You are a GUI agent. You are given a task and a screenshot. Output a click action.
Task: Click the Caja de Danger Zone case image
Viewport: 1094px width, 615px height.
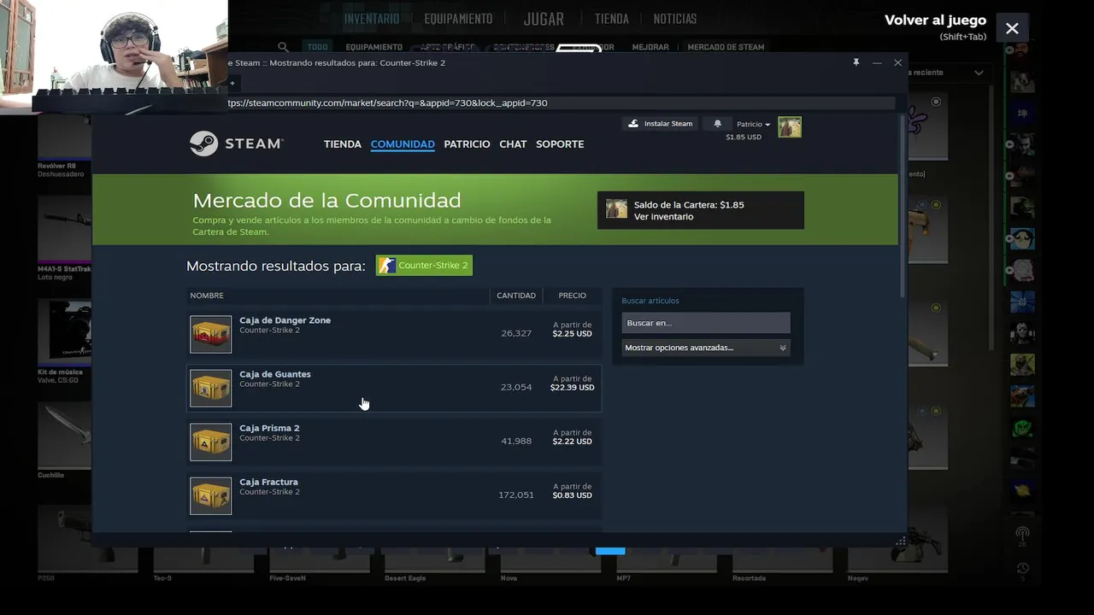tap(210, 334)
